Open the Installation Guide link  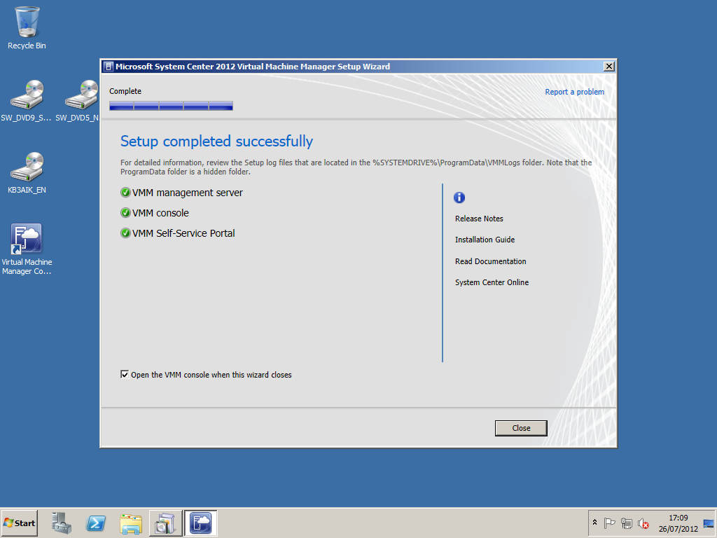click(x=485, y=240)
